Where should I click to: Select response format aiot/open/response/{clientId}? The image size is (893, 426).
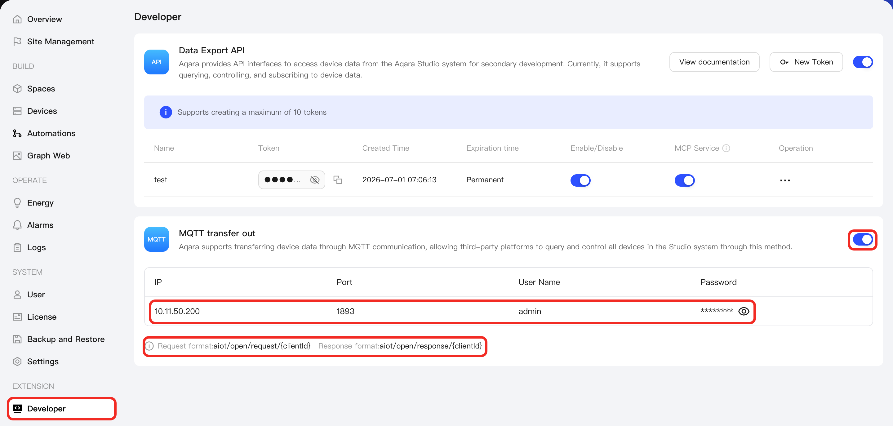(431, 346)
